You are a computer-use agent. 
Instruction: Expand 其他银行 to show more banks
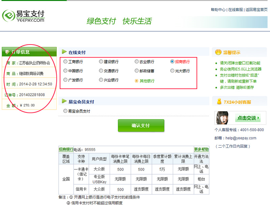click(x=147, y=81)
